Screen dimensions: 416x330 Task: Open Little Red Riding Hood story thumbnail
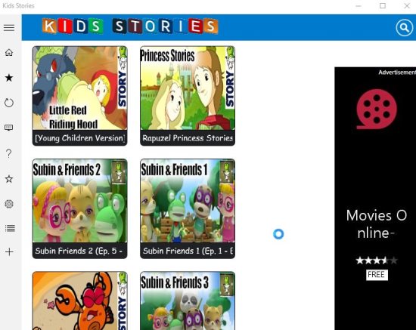[80, 96]
